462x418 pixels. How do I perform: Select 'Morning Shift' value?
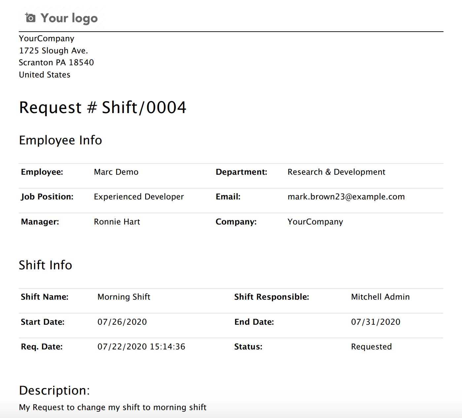click(x=124, y=297)
